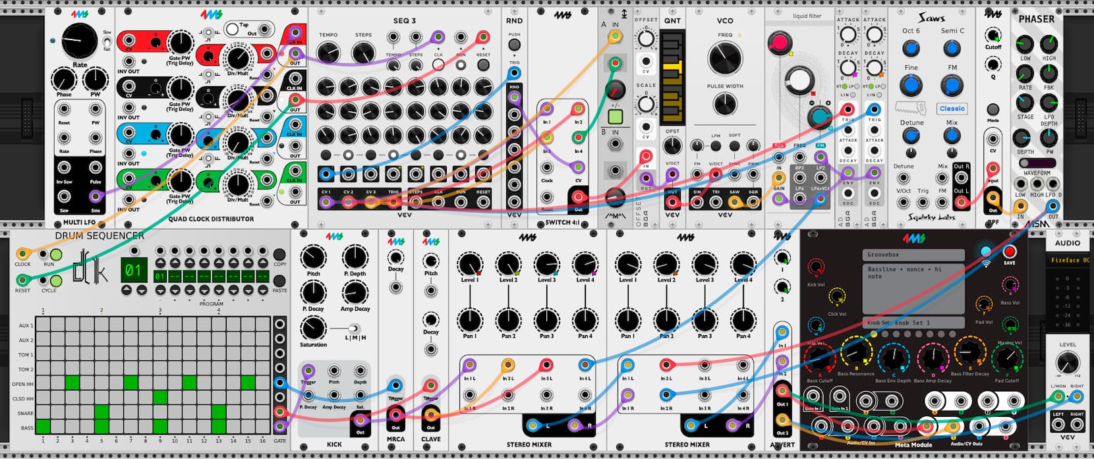Click the CLAVE Pitch knob

(x=431, y=261)
